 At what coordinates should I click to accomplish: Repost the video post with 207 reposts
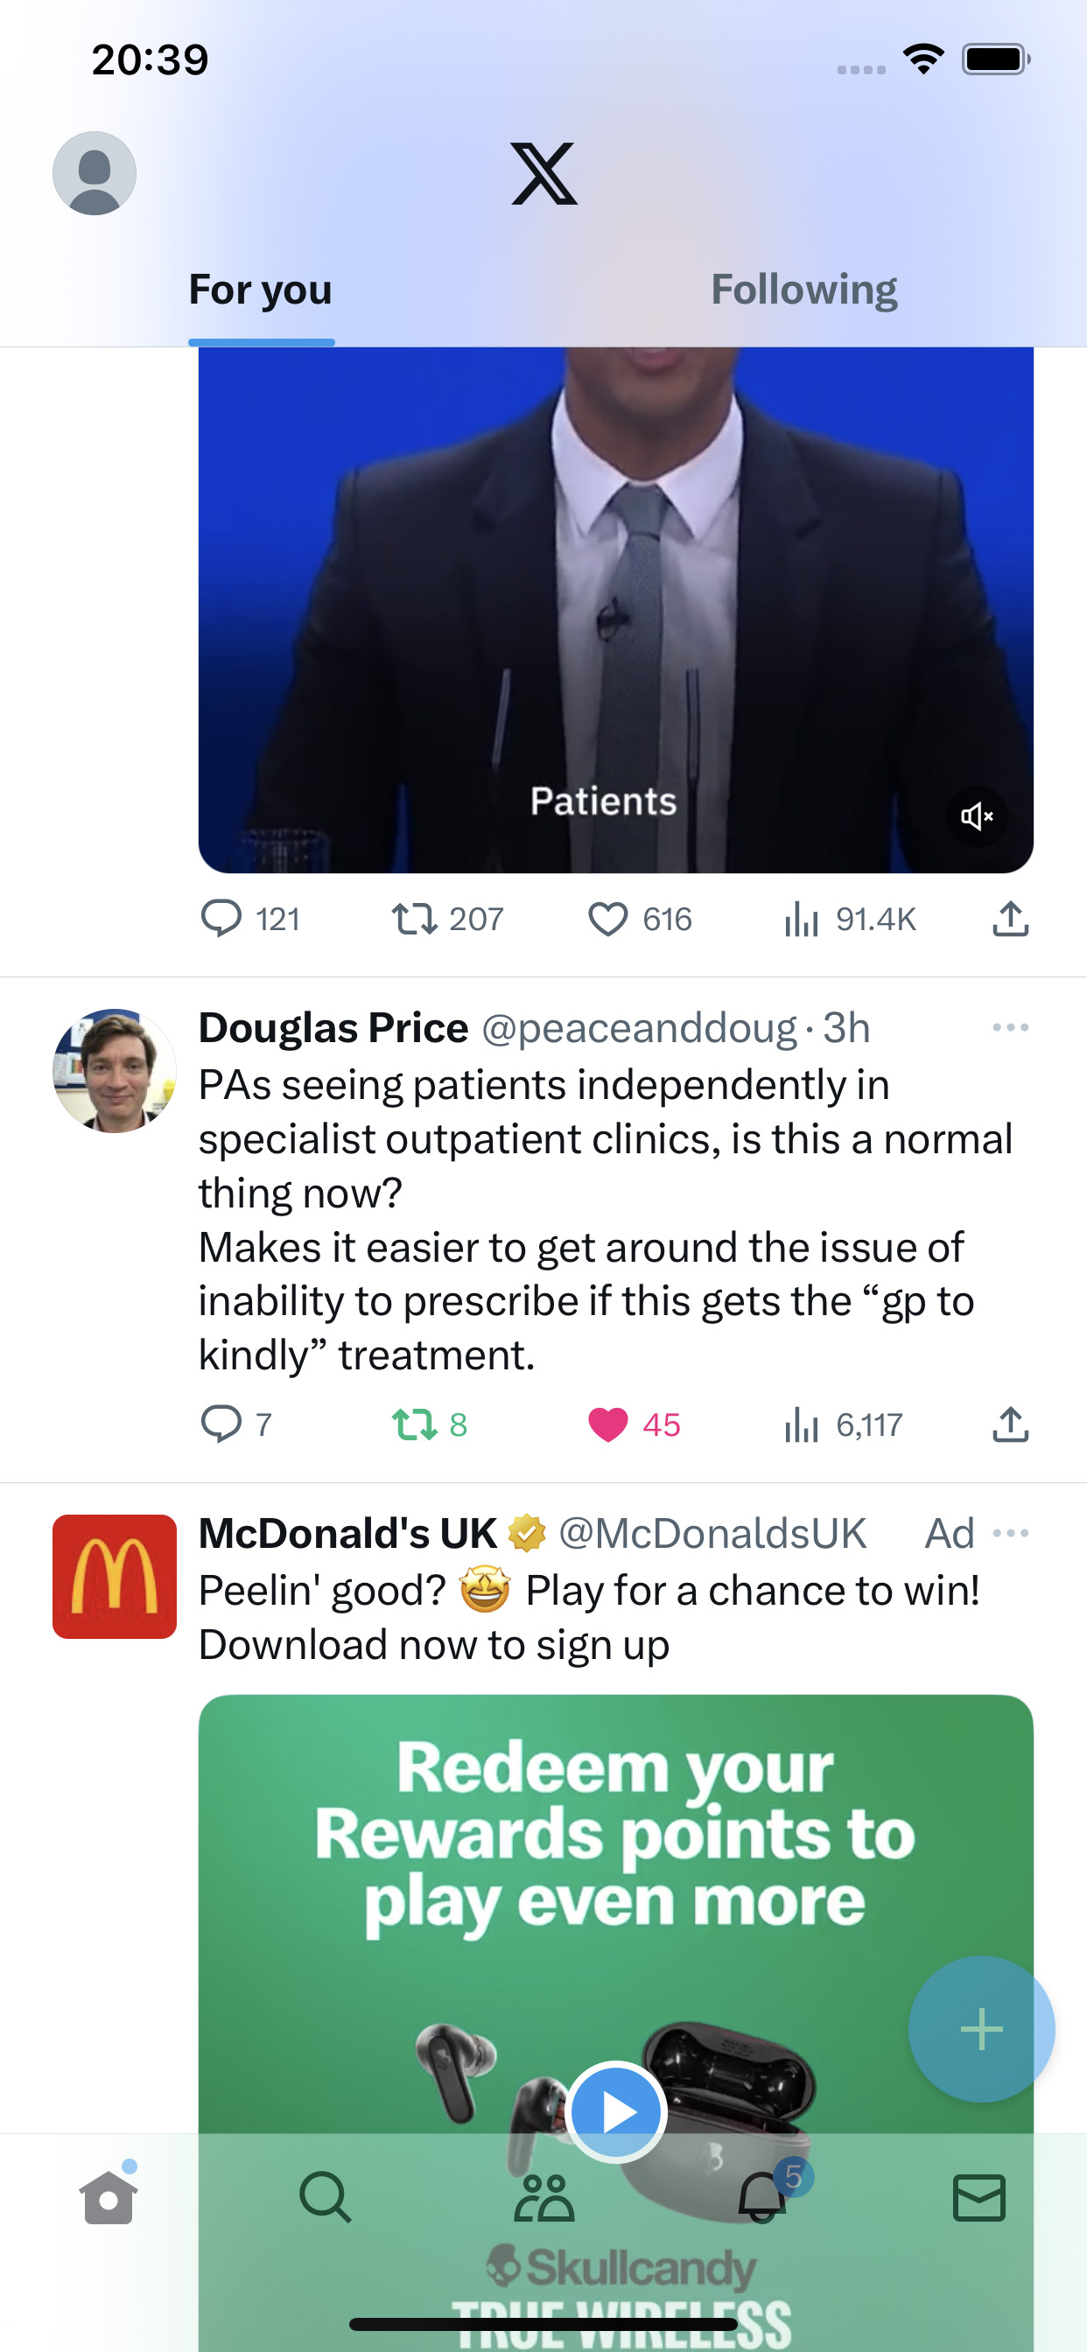pos(415,919)
